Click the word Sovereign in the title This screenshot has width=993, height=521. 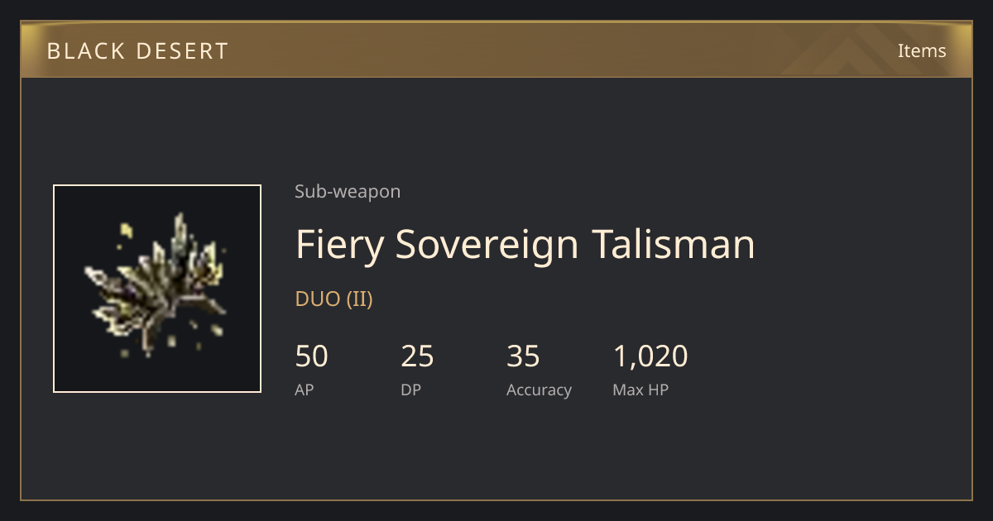tap(488, 245)
